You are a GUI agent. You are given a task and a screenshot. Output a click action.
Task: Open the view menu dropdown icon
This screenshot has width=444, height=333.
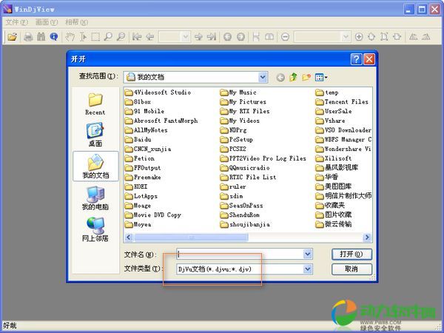(321, 77)
